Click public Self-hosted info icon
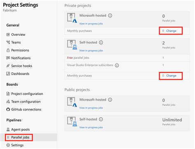This screenshot has width=195, height=149. (x=101, y=119)
